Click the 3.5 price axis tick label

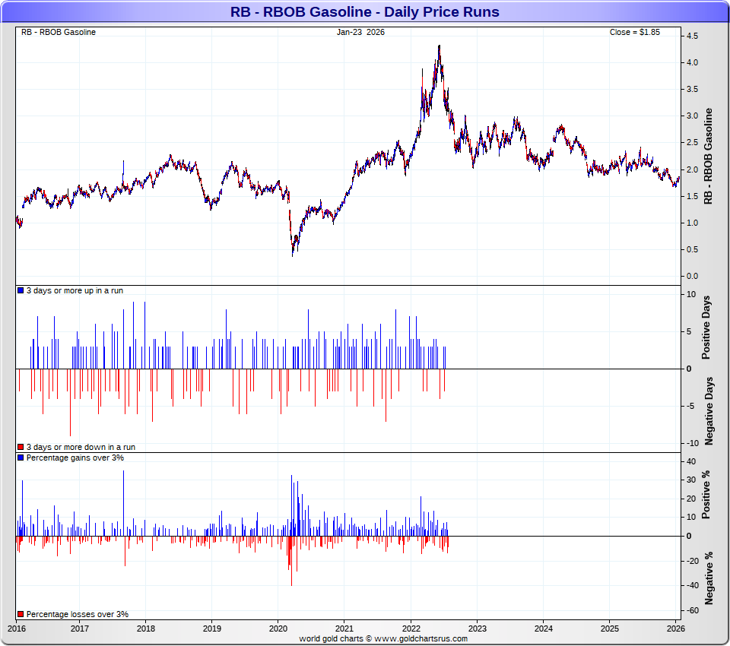692,90
